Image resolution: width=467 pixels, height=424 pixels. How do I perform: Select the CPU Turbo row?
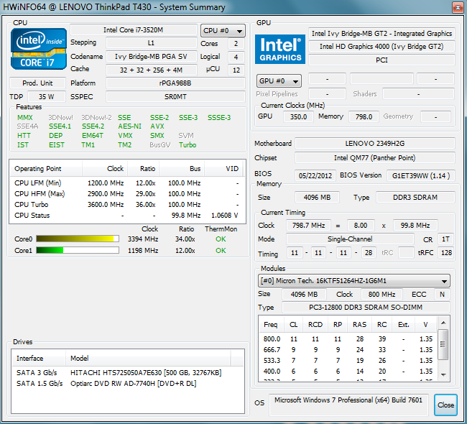(x=127, y=204)
